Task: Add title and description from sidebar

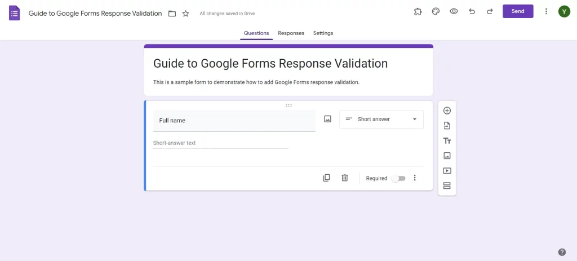Action: click(x=447, y=140)
